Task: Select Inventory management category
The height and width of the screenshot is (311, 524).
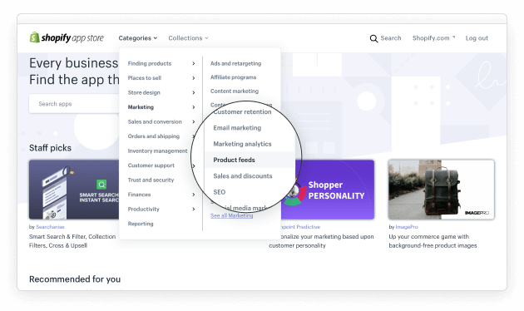Action: tap(157, 151)
